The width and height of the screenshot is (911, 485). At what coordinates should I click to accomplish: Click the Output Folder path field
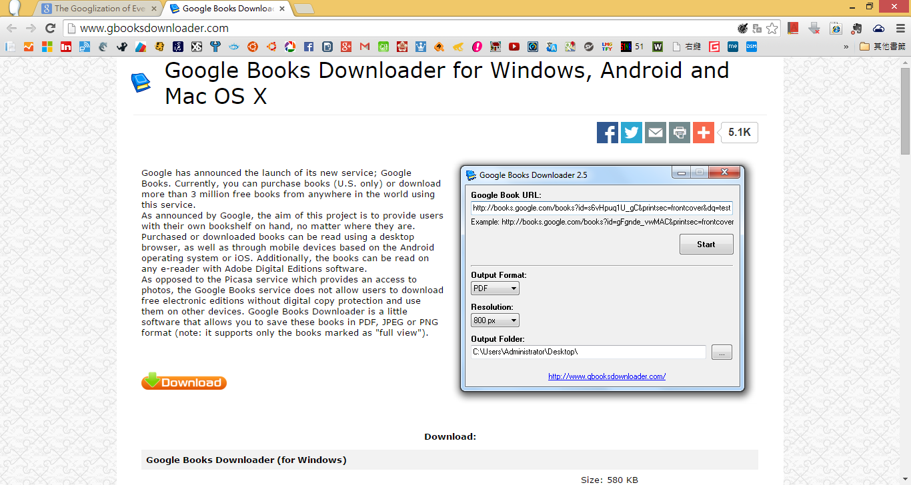point(588,352)
